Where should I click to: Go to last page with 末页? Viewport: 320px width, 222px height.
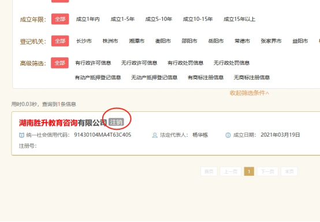pos(289,171)
